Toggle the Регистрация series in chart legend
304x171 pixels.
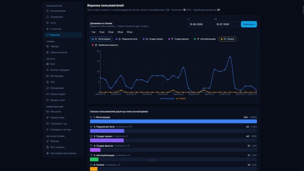click(167, 98)
